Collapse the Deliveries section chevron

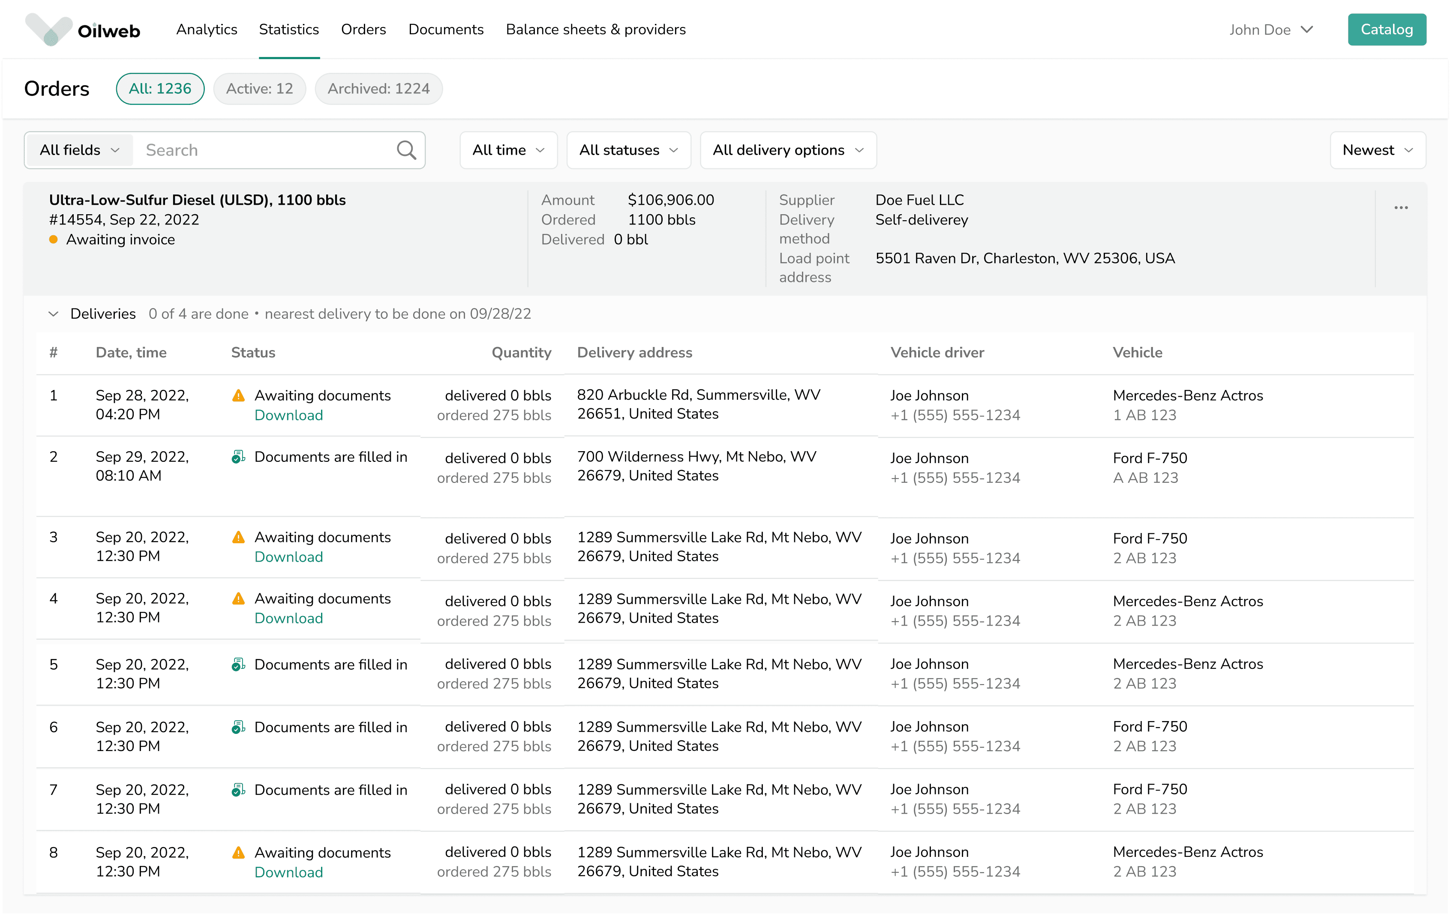coord(54,314)
